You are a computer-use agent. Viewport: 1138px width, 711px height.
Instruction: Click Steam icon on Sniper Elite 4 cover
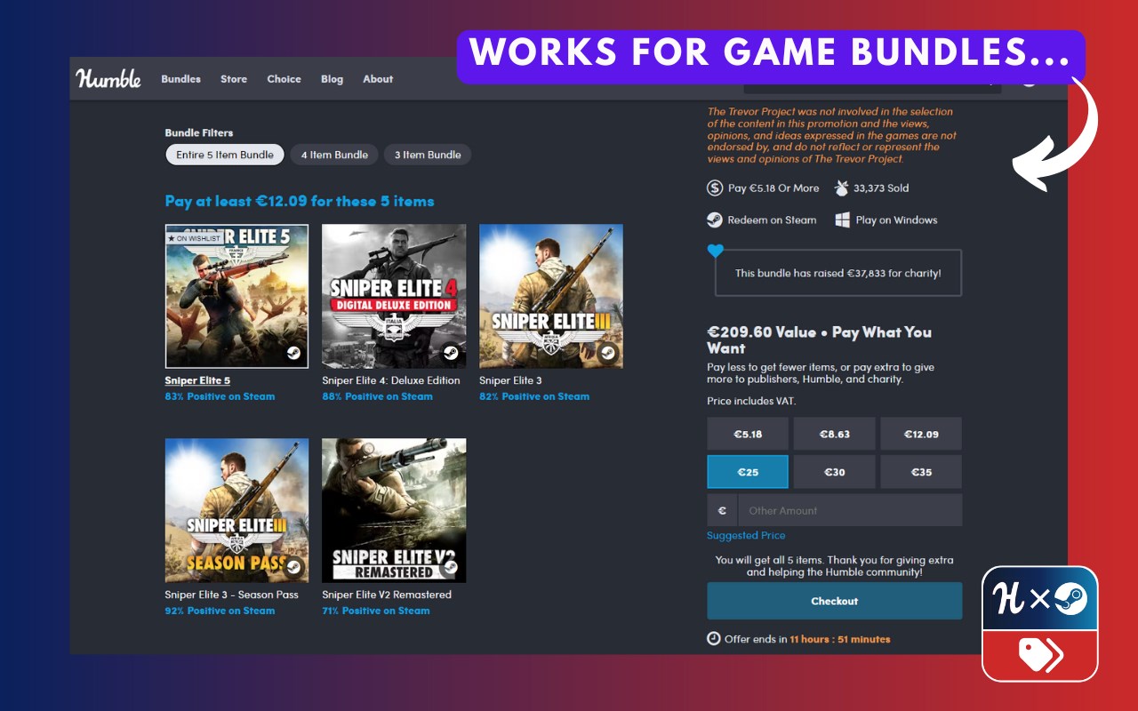point(451,353)
